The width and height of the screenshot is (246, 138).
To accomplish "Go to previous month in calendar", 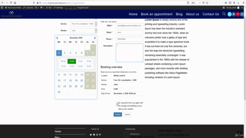I will tap(57, 38).
